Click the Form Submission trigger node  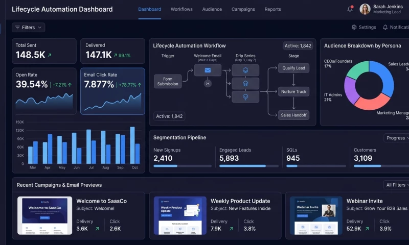click(x=168, y=81)
